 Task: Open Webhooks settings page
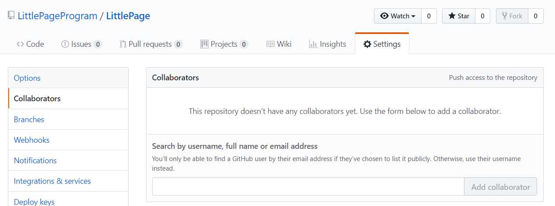31,140
